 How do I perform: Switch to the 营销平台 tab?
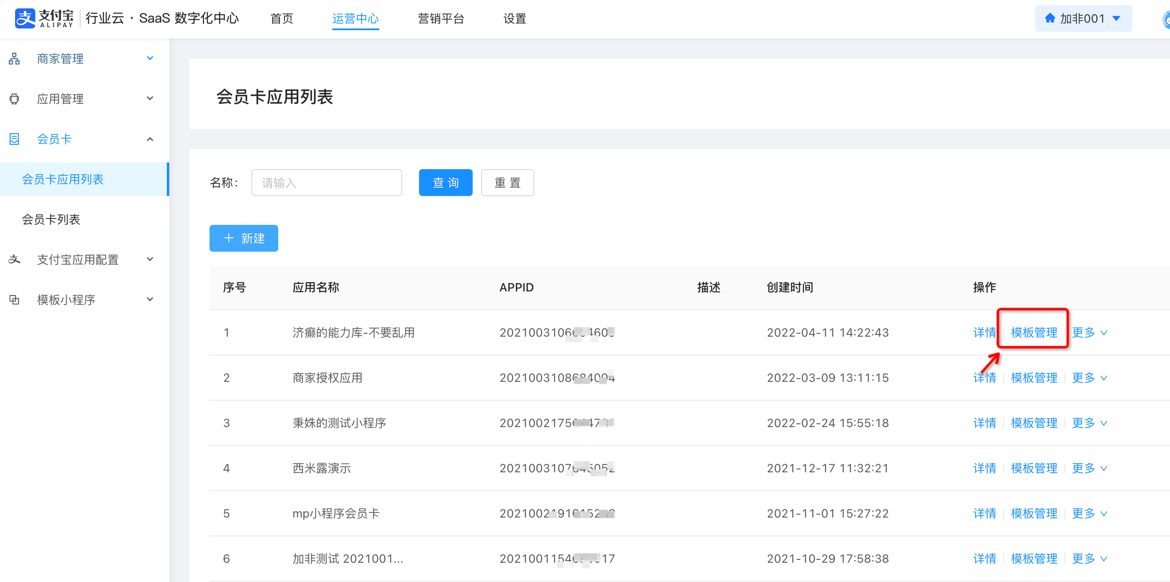440,18
